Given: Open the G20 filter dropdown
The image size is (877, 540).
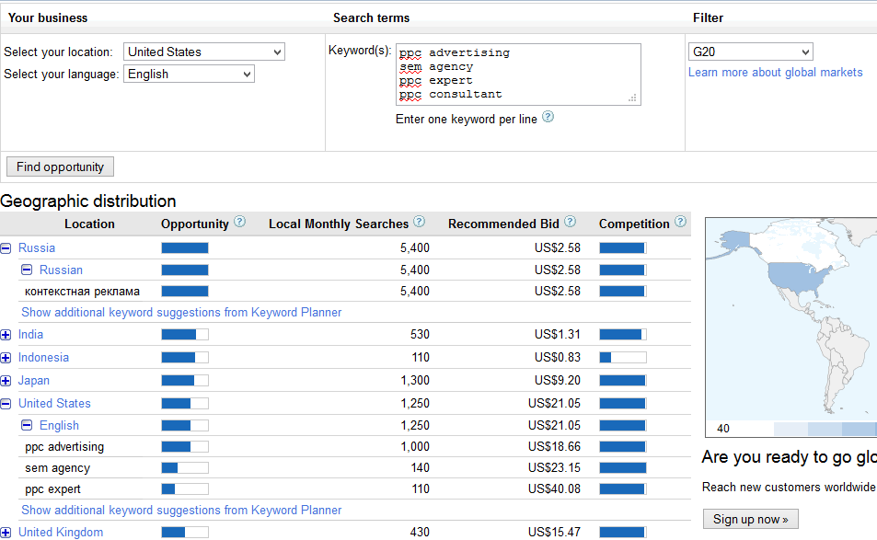Looking at the screenshot, I should (x=750, y=52).
